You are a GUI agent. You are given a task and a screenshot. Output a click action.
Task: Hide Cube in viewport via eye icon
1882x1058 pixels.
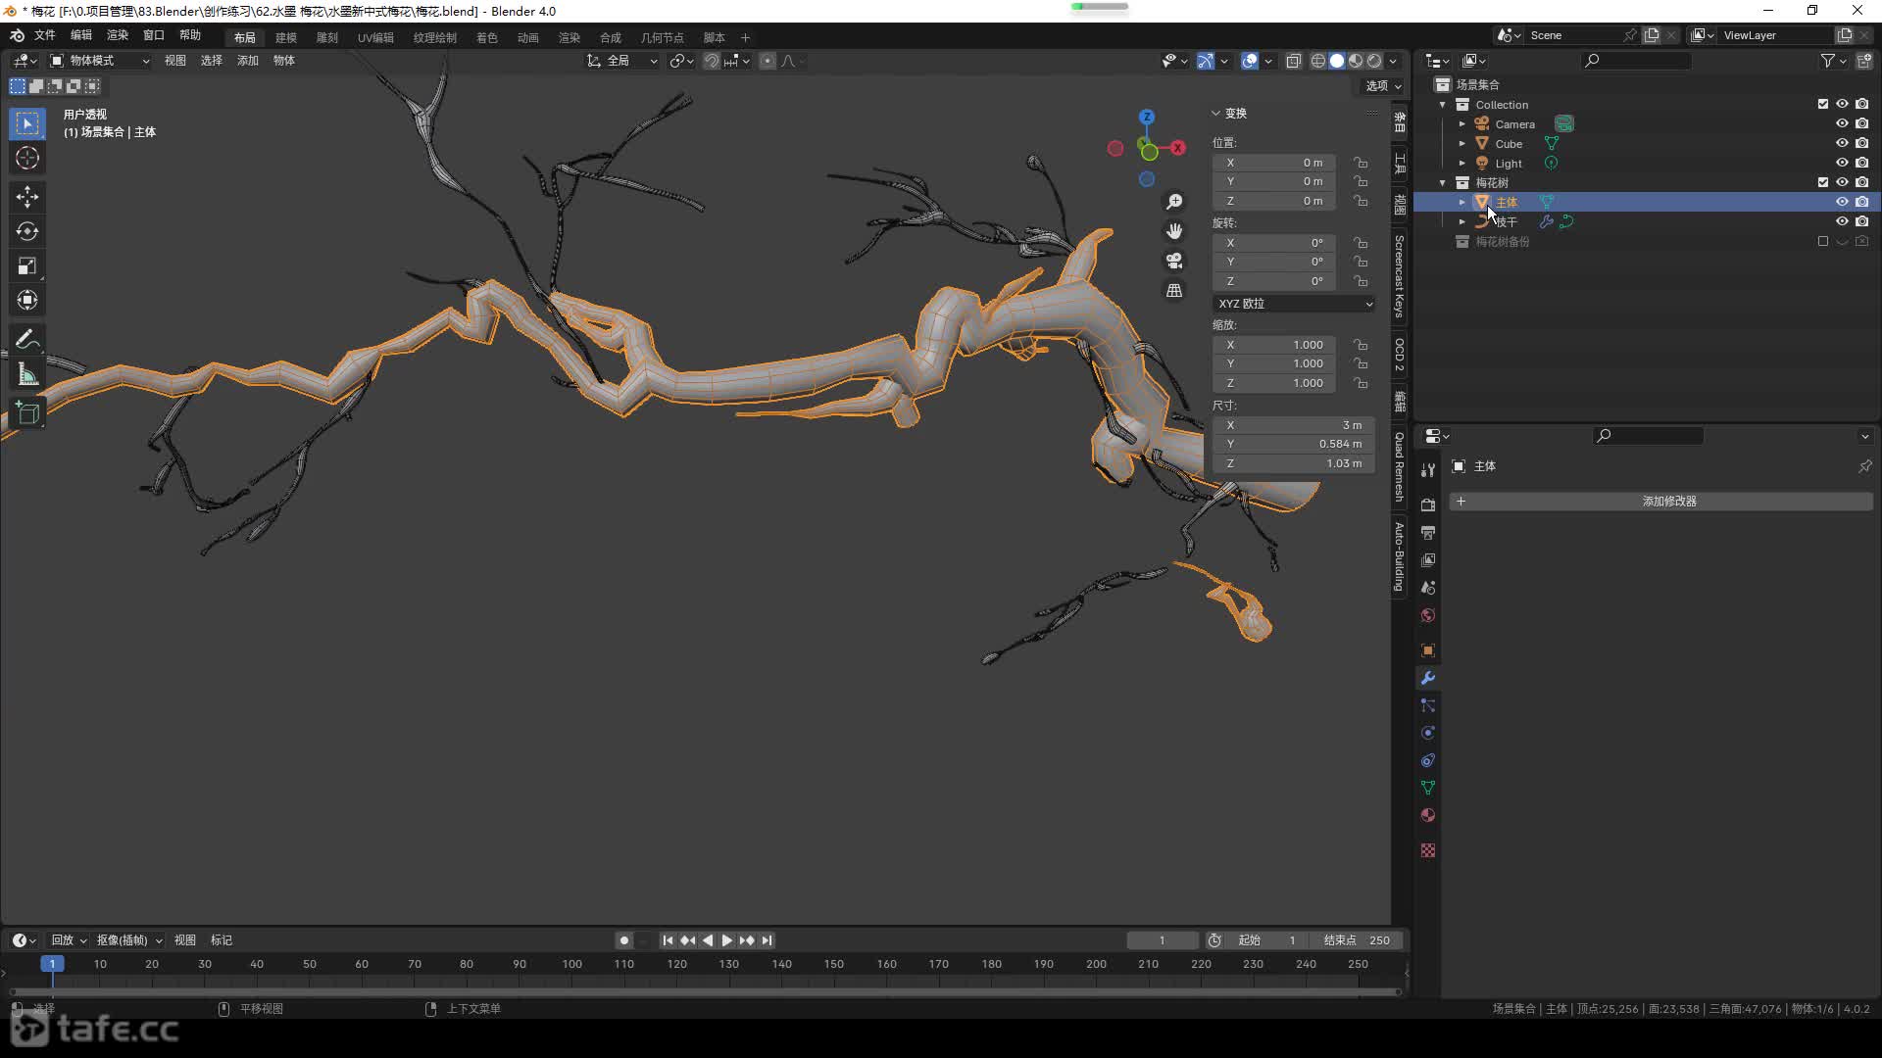click(1842, 143)
